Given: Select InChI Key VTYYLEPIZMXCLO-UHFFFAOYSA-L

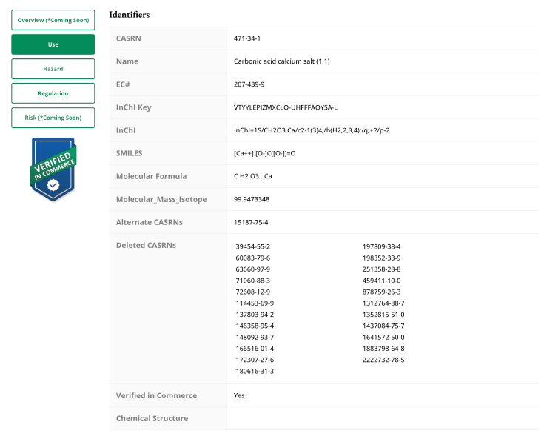Looking at the screenshot, I should pos(286,107).
